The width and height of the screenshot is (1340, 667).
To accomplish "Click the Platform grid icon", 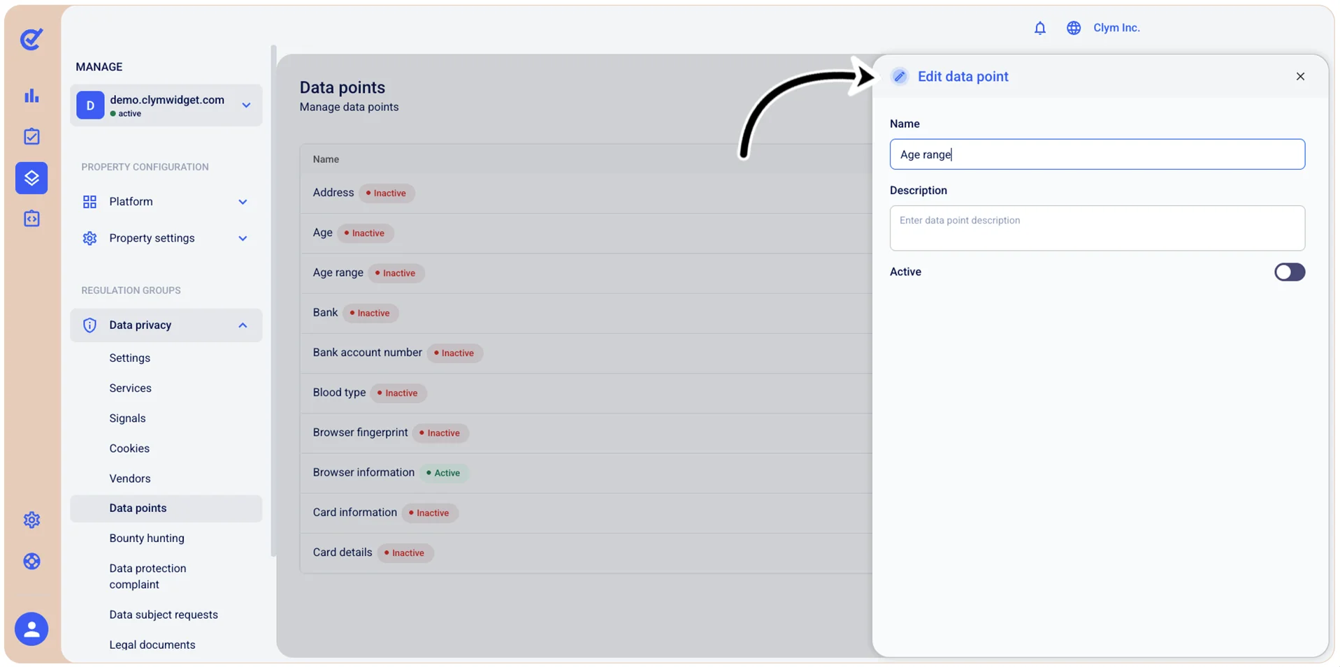I will [x=89, y=202].
